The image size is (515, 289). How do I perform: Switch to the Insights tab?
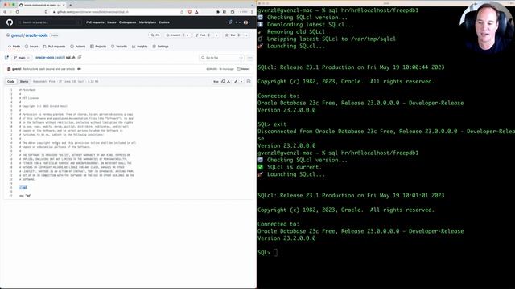tap(139, 47)
